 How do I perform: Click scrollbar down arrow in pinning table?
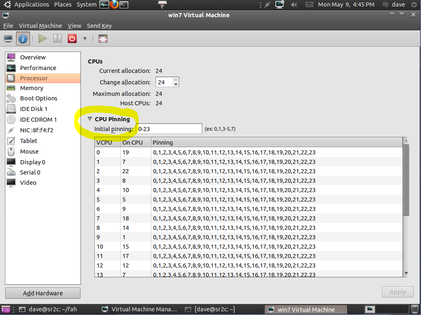406,273
